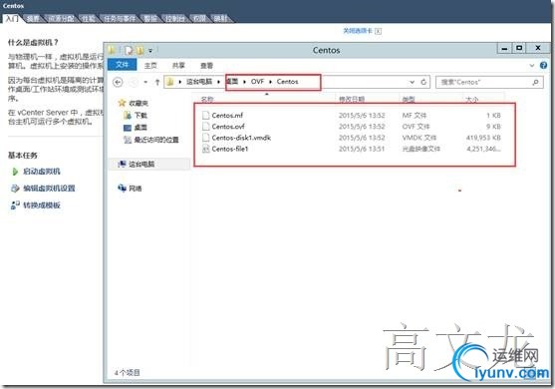The width and height of the screenshot is (555, 389).
Task: Switch to the 控制台 tab
Action: 175,18
